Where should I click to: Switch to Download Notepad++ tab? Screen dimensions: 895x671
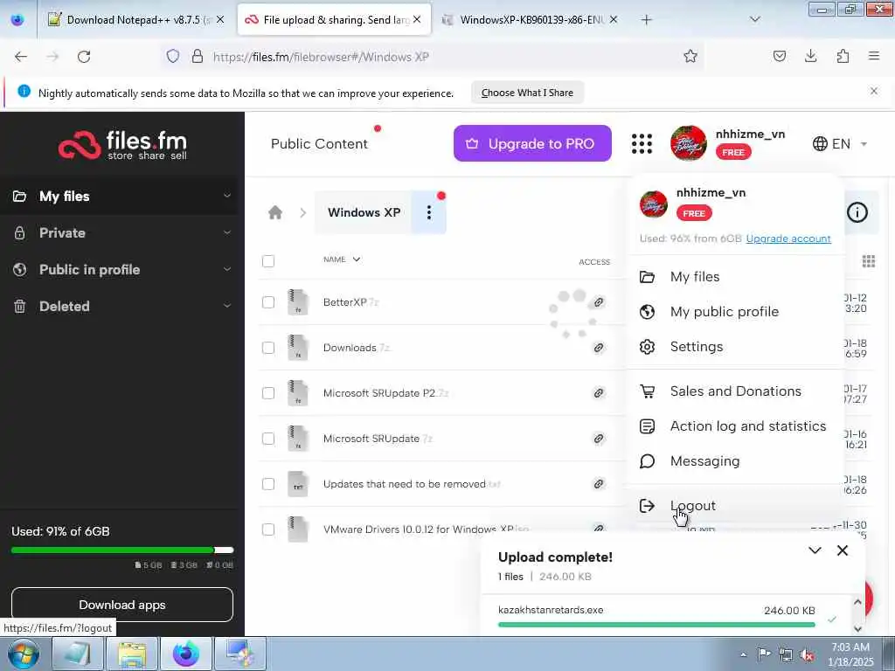[x=135, y=19]
